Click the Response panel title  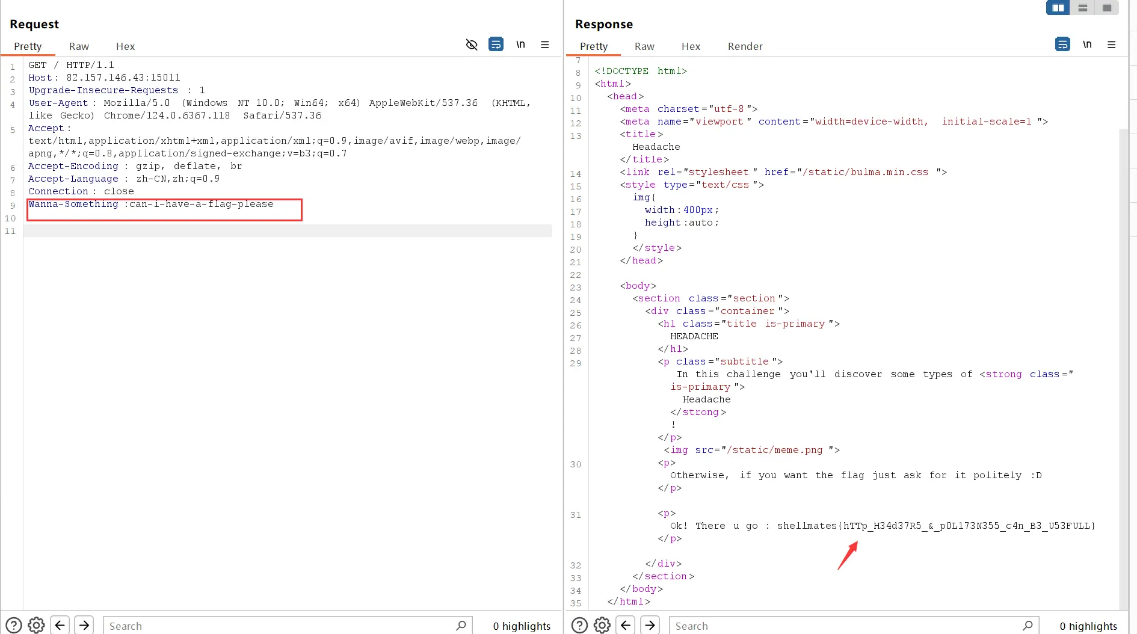pyautogui.click(x=604, y=24)
